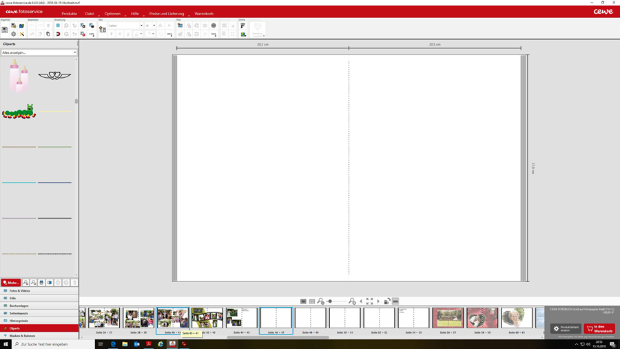The width and height of the screenshot is (620, 349).
Task: Switch to page grid overview icon
Action: click(x=312, y=301)
